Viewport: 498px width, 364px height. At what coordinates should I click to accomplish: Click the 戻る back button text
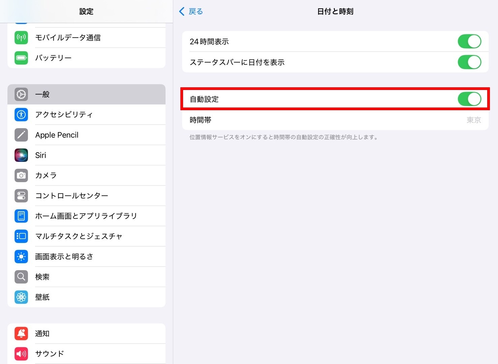pos(196,11)
